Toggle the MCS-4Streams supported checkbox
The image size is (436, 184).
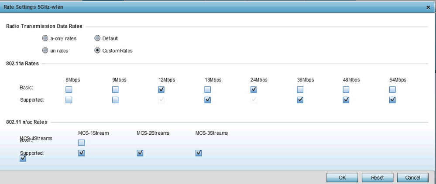pos(23,159)
